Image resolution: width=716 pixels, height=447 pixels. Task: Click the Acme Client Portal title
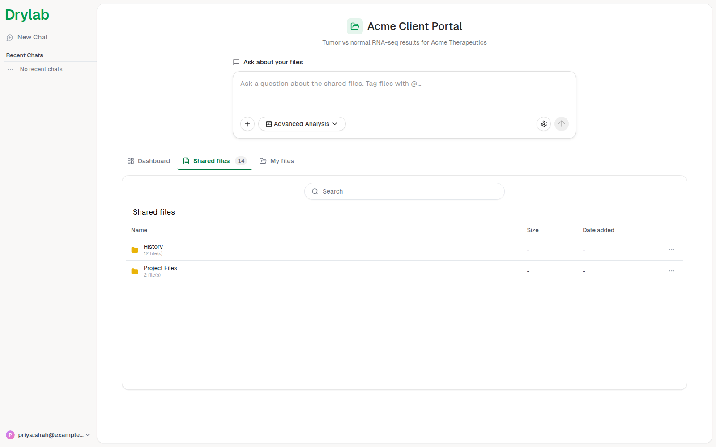[415, 26]
